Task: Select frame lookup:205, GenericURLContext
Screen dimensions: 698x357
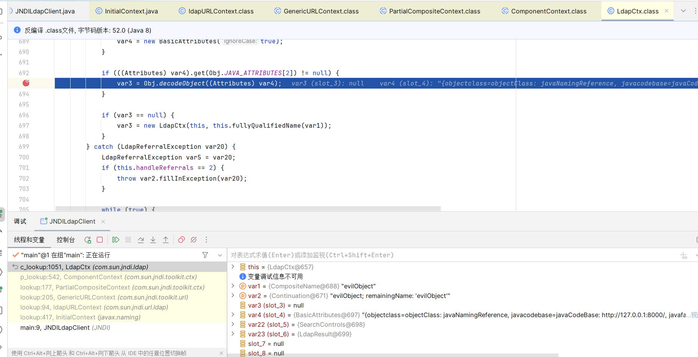Action: coord(117,297)
